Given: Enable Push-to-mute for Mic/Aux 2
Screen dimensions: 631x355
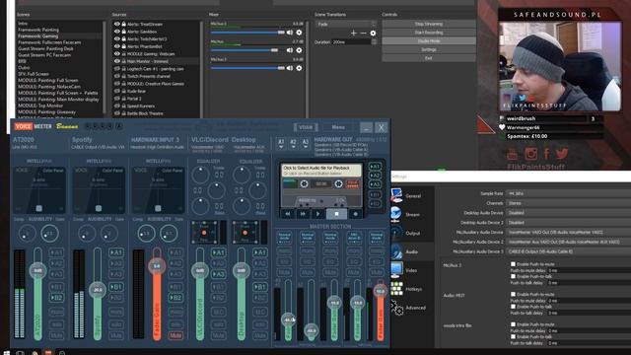Looking at the screenshot, I should [x=513, y=264].
